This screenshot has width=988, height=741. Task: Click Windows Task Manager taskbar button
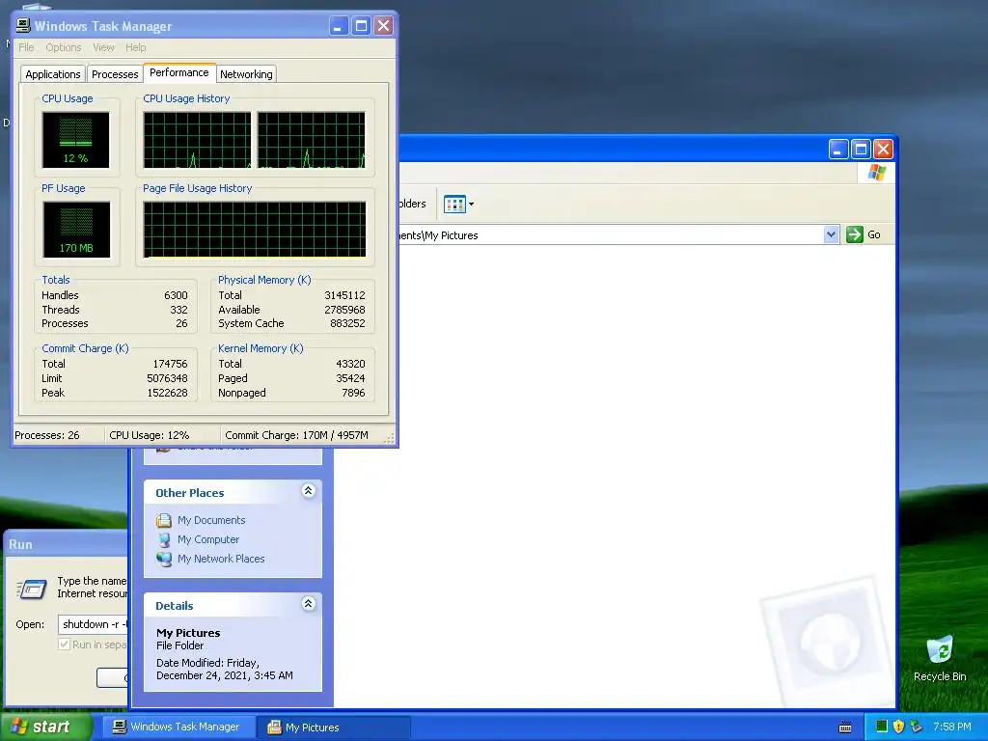point(178,727)
